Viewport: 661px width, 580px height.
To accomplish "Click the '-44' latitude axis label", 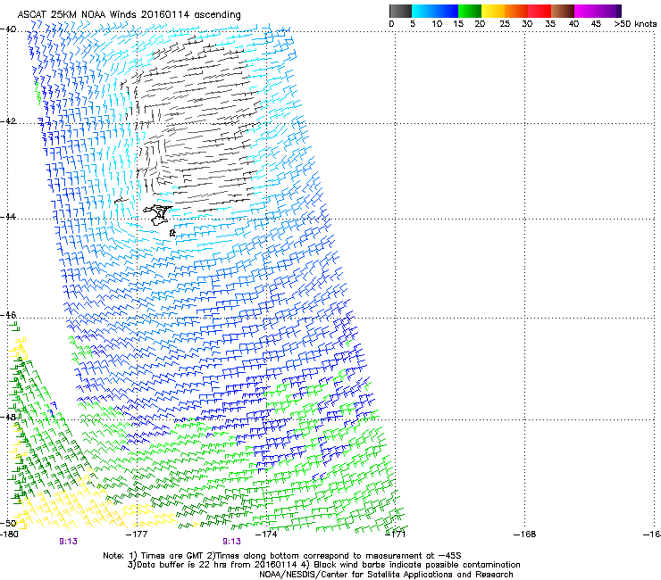I will point(8,217).
